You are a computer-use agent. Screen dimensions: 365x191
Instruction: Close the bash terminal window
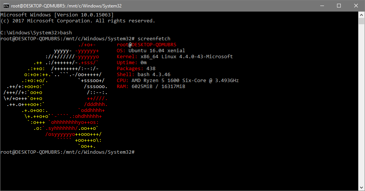356,6
